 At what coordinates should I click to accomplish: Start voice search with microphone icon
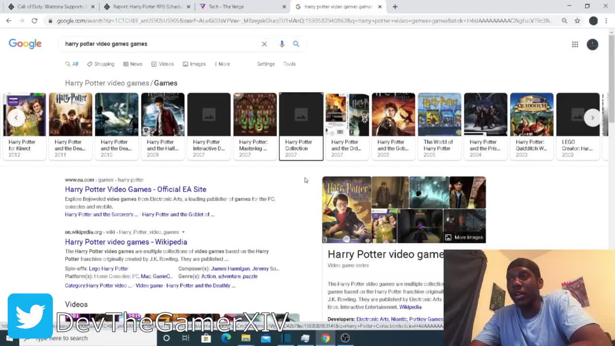282,44
